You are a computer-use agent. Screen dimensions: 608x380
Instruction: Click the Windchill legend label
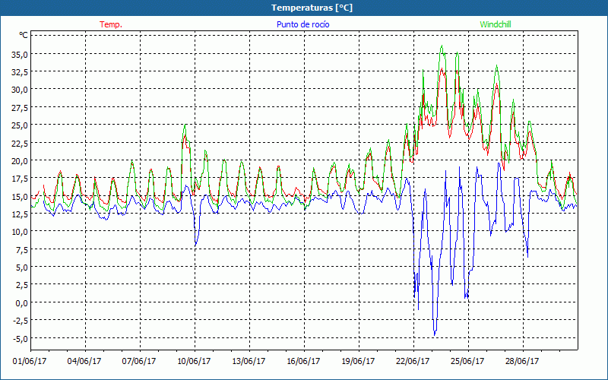[496, 24]
